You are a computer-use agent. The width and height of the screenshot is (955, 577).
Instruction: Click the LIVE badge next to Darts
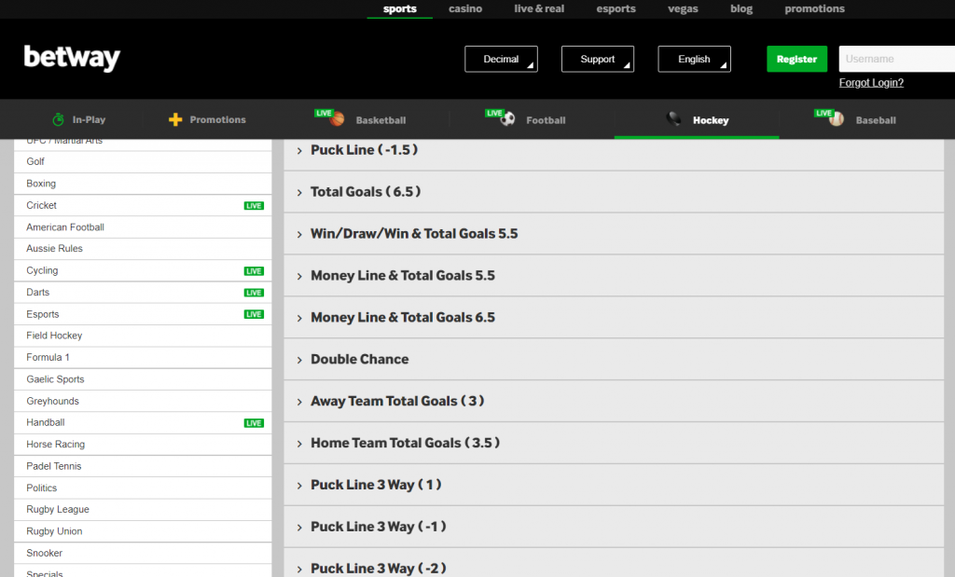pos(254,293)
